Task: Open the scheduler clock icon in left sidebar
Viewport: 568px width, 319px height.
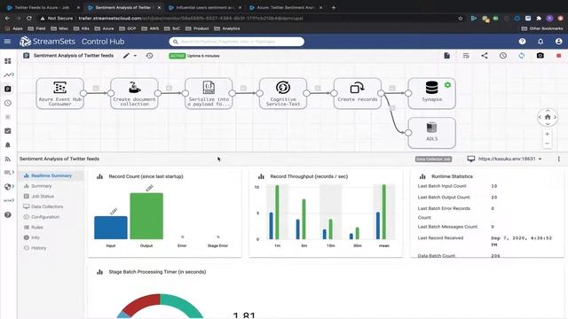Action: pyautogui.click(x=8, y=103)
